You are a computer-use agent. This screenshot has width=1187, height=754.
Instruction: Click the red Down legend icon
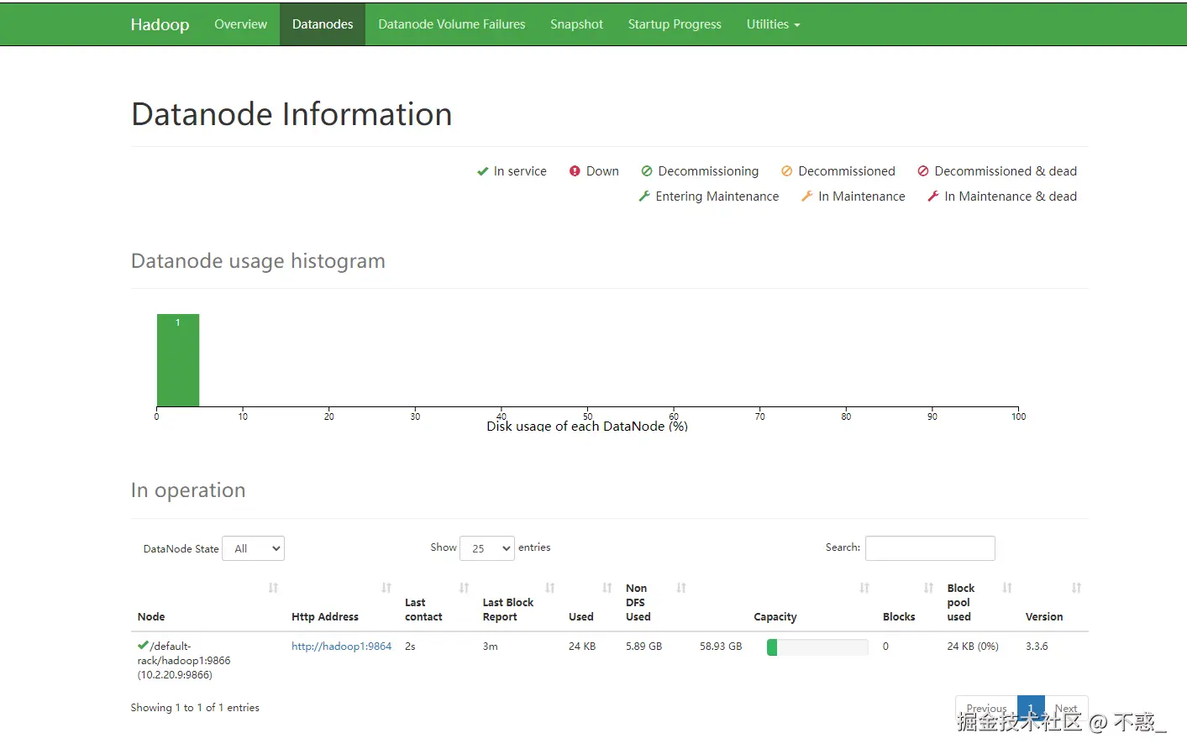coord(575,171)
